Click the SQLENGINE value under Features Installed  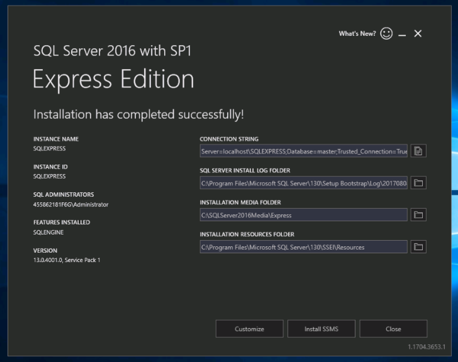tap(48, 232)
